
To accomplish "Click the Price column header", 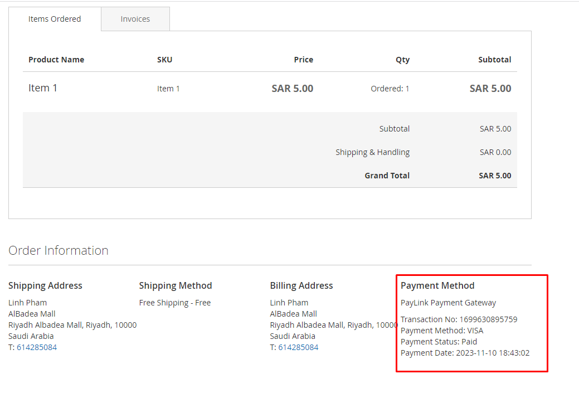I will point(303,60).
